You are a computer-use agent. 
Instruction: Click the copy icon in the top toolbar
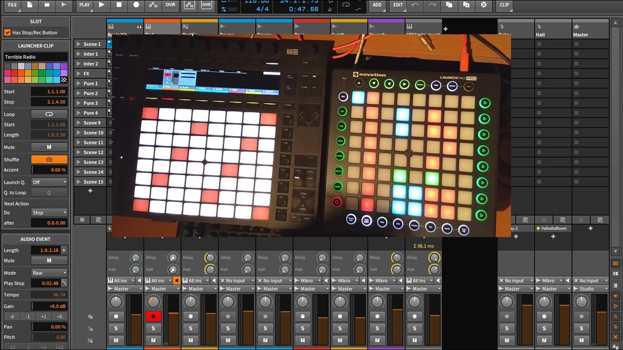tap(449, 5)
